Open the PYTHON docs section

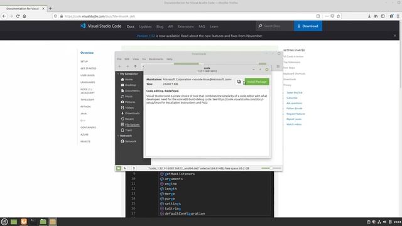pyautogui.click(x=85, y=107)
